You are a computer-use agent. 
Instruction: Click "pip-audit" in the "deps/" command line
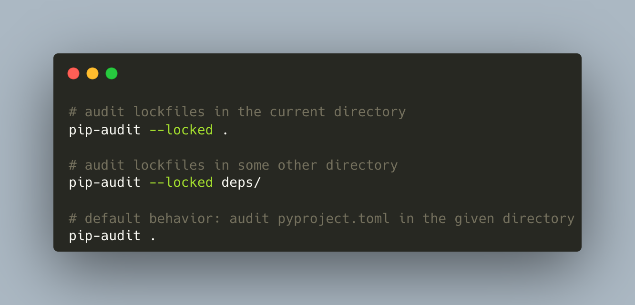(x=105, y=183)
